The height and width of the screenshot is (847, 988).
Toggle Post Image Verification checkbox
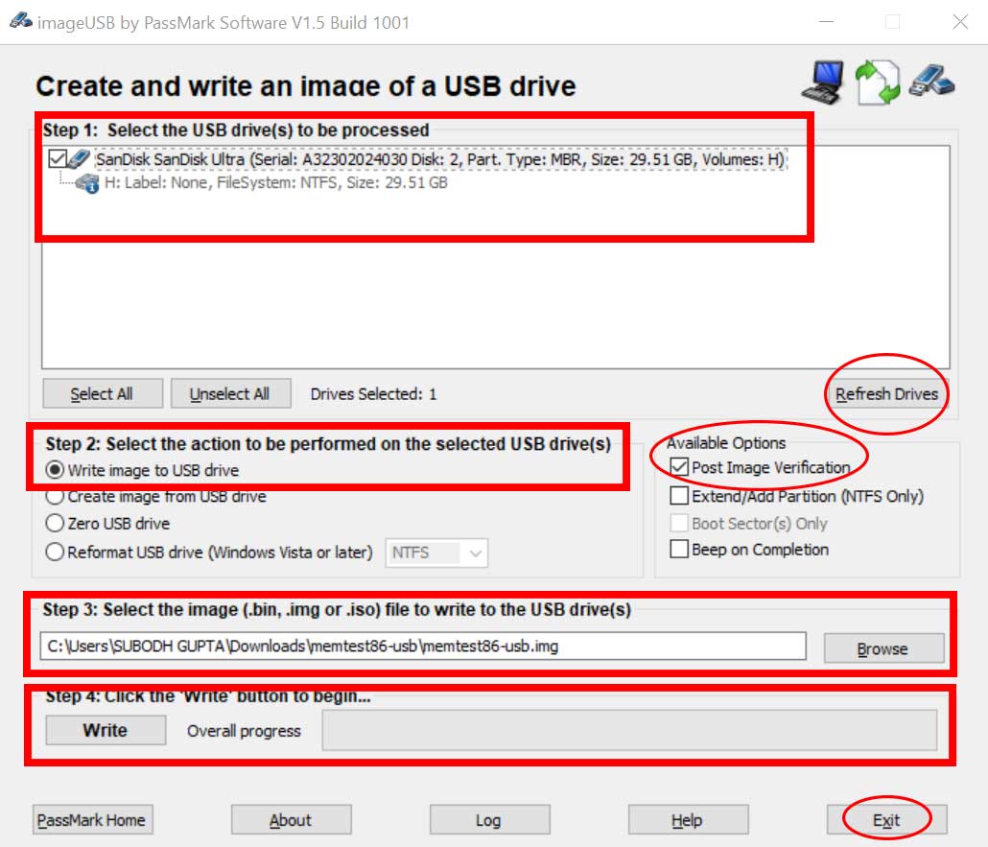tap(678, 467)
